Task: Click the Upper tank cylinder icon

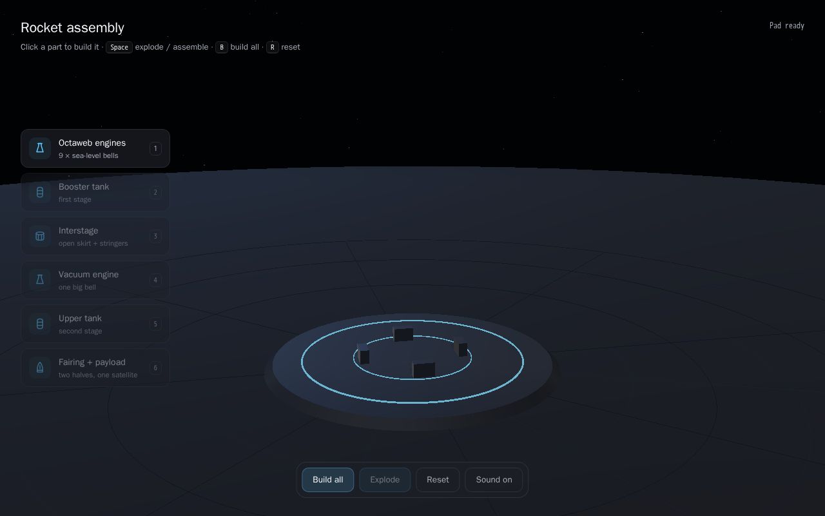Action: coord(39,324)
